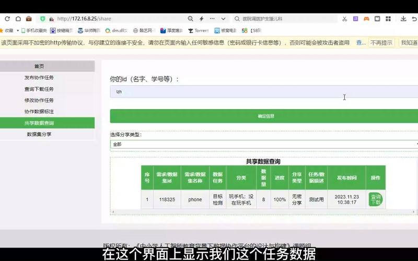Click the green 确定信息 button
Image resolution: width=418 pixels, height=261 pixels.
click(264, 116)
